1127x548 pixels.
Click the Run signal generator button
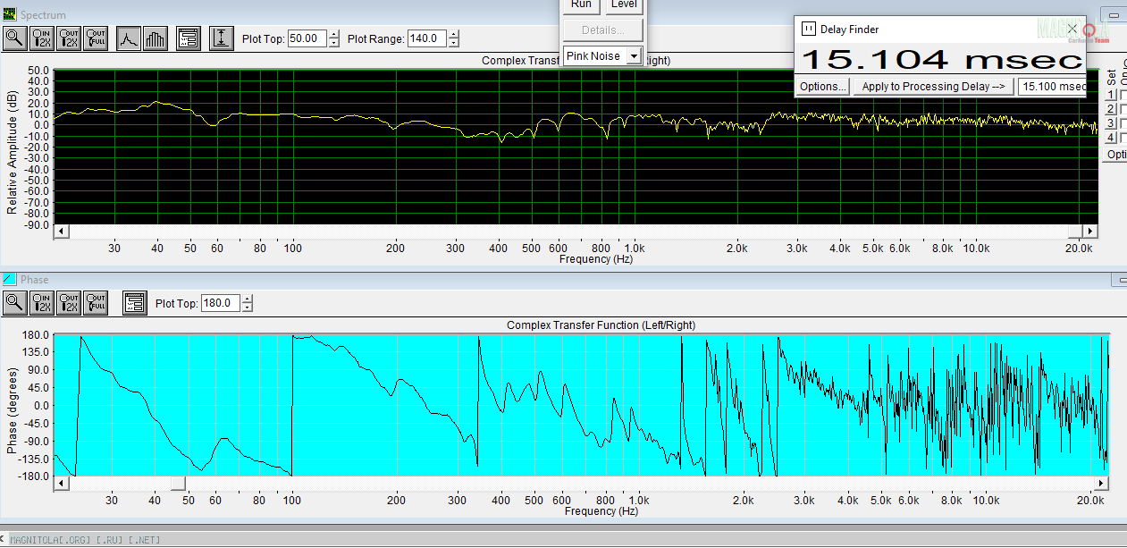pos(581,5)
